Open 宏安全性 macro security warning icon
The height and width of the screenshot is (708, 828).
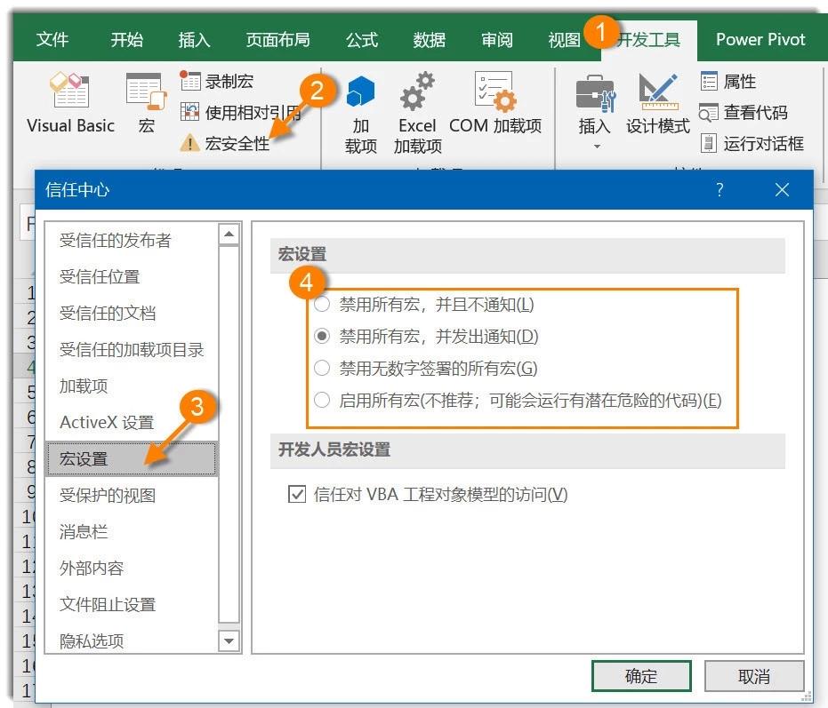click(190, 143)
